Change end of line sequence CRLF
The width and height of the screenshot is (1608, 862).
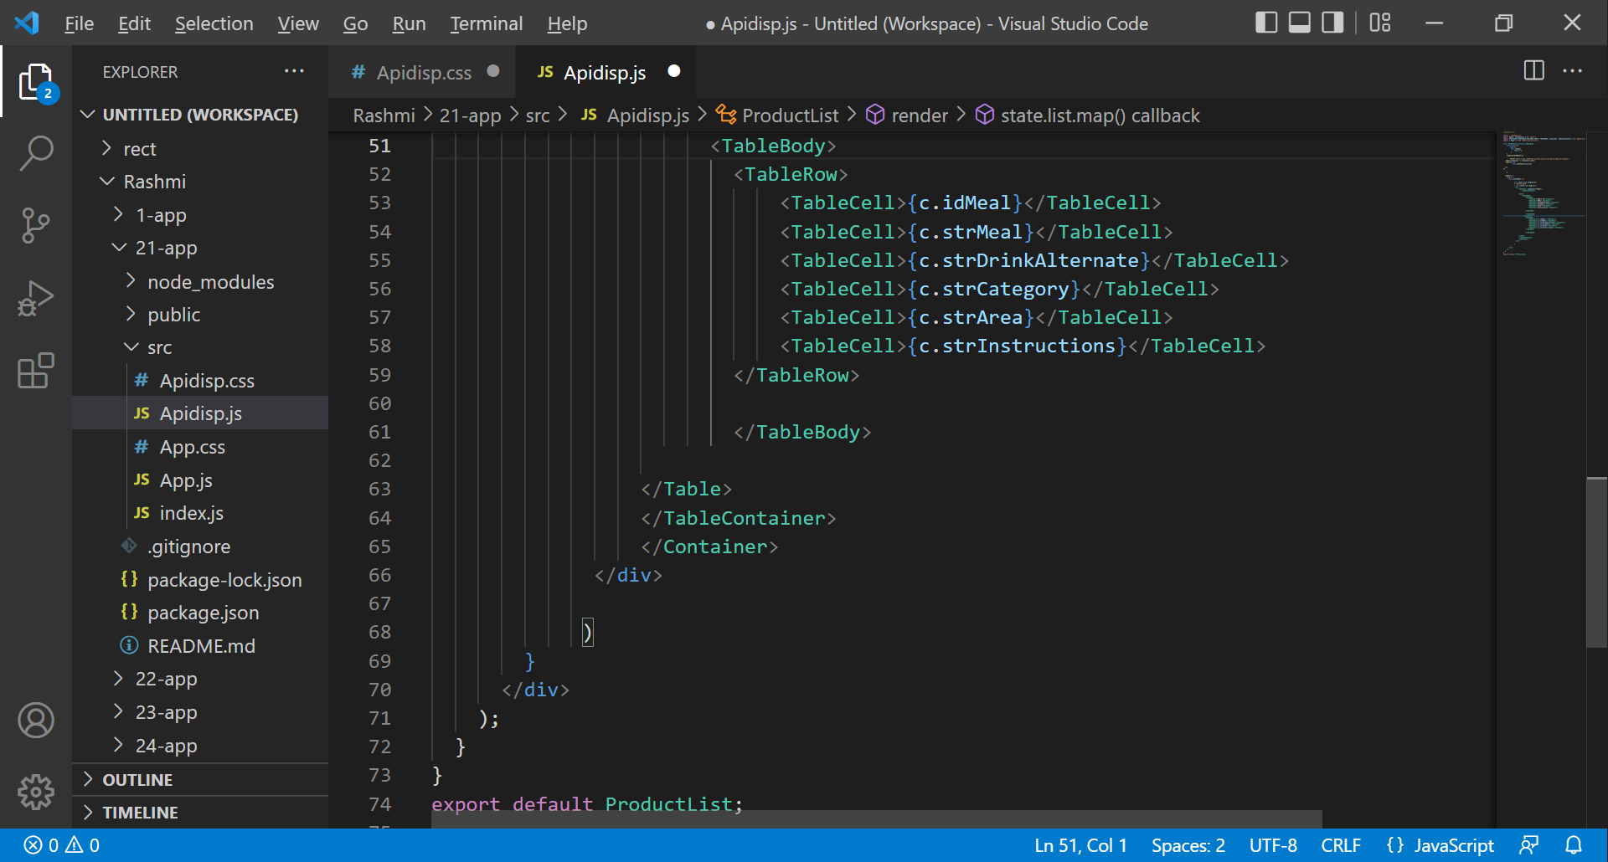tap(1341, 845)
